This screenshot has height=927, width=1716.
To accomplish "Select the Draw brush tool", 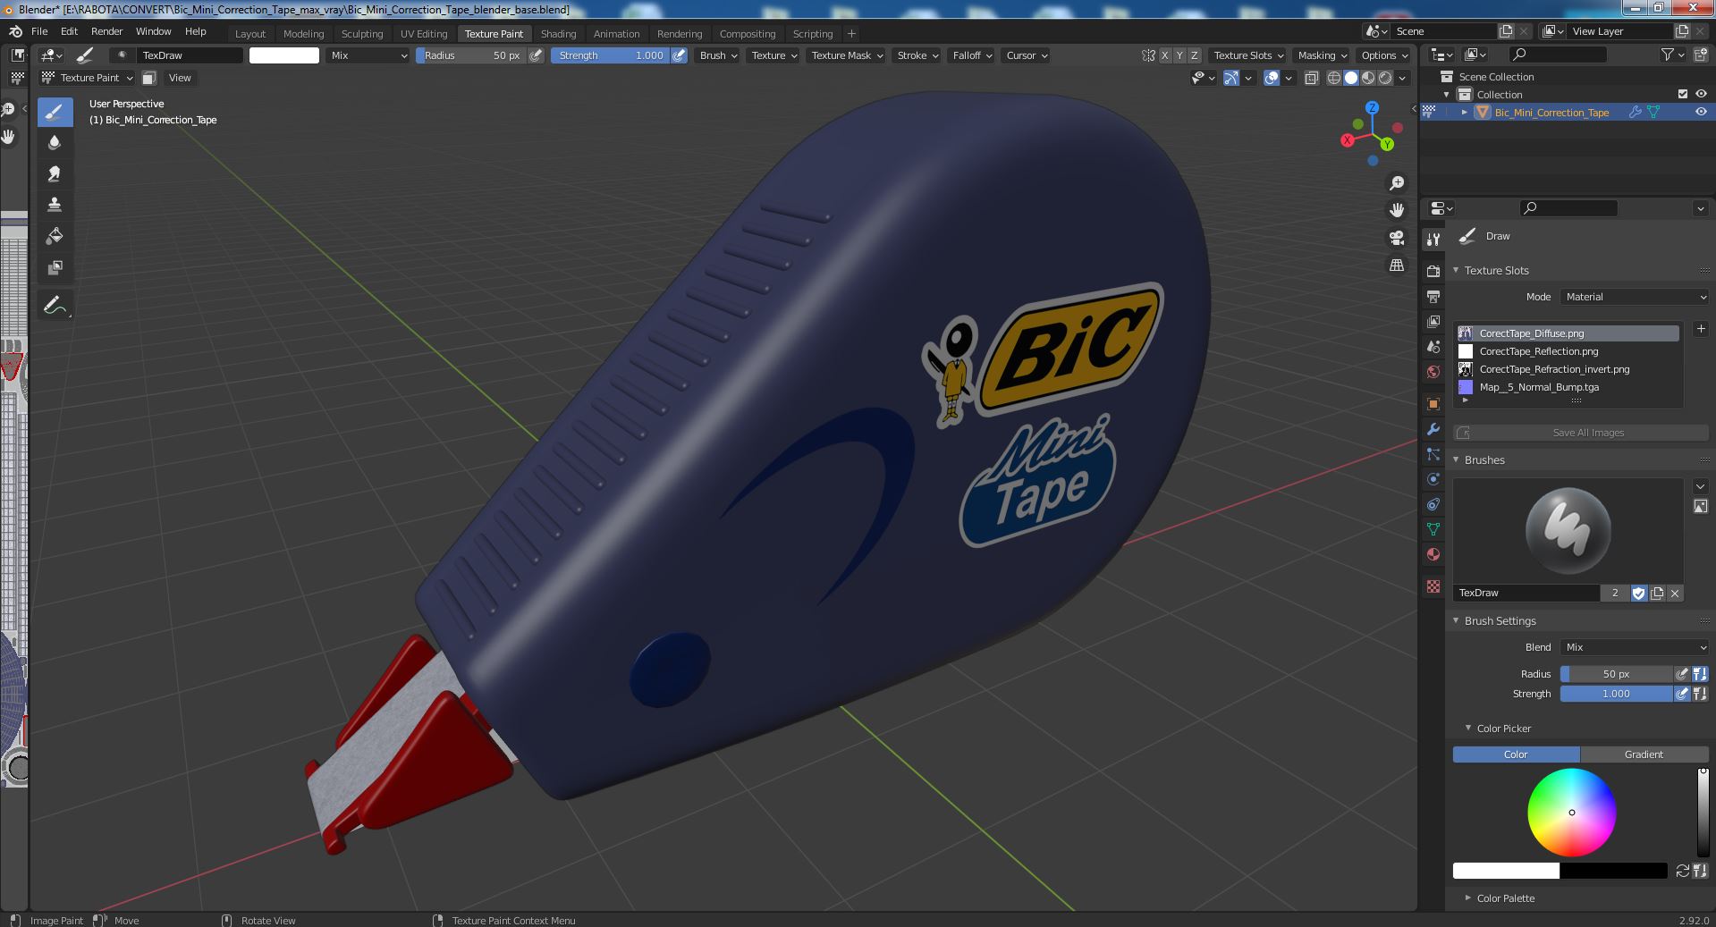I will pos(55,112).
